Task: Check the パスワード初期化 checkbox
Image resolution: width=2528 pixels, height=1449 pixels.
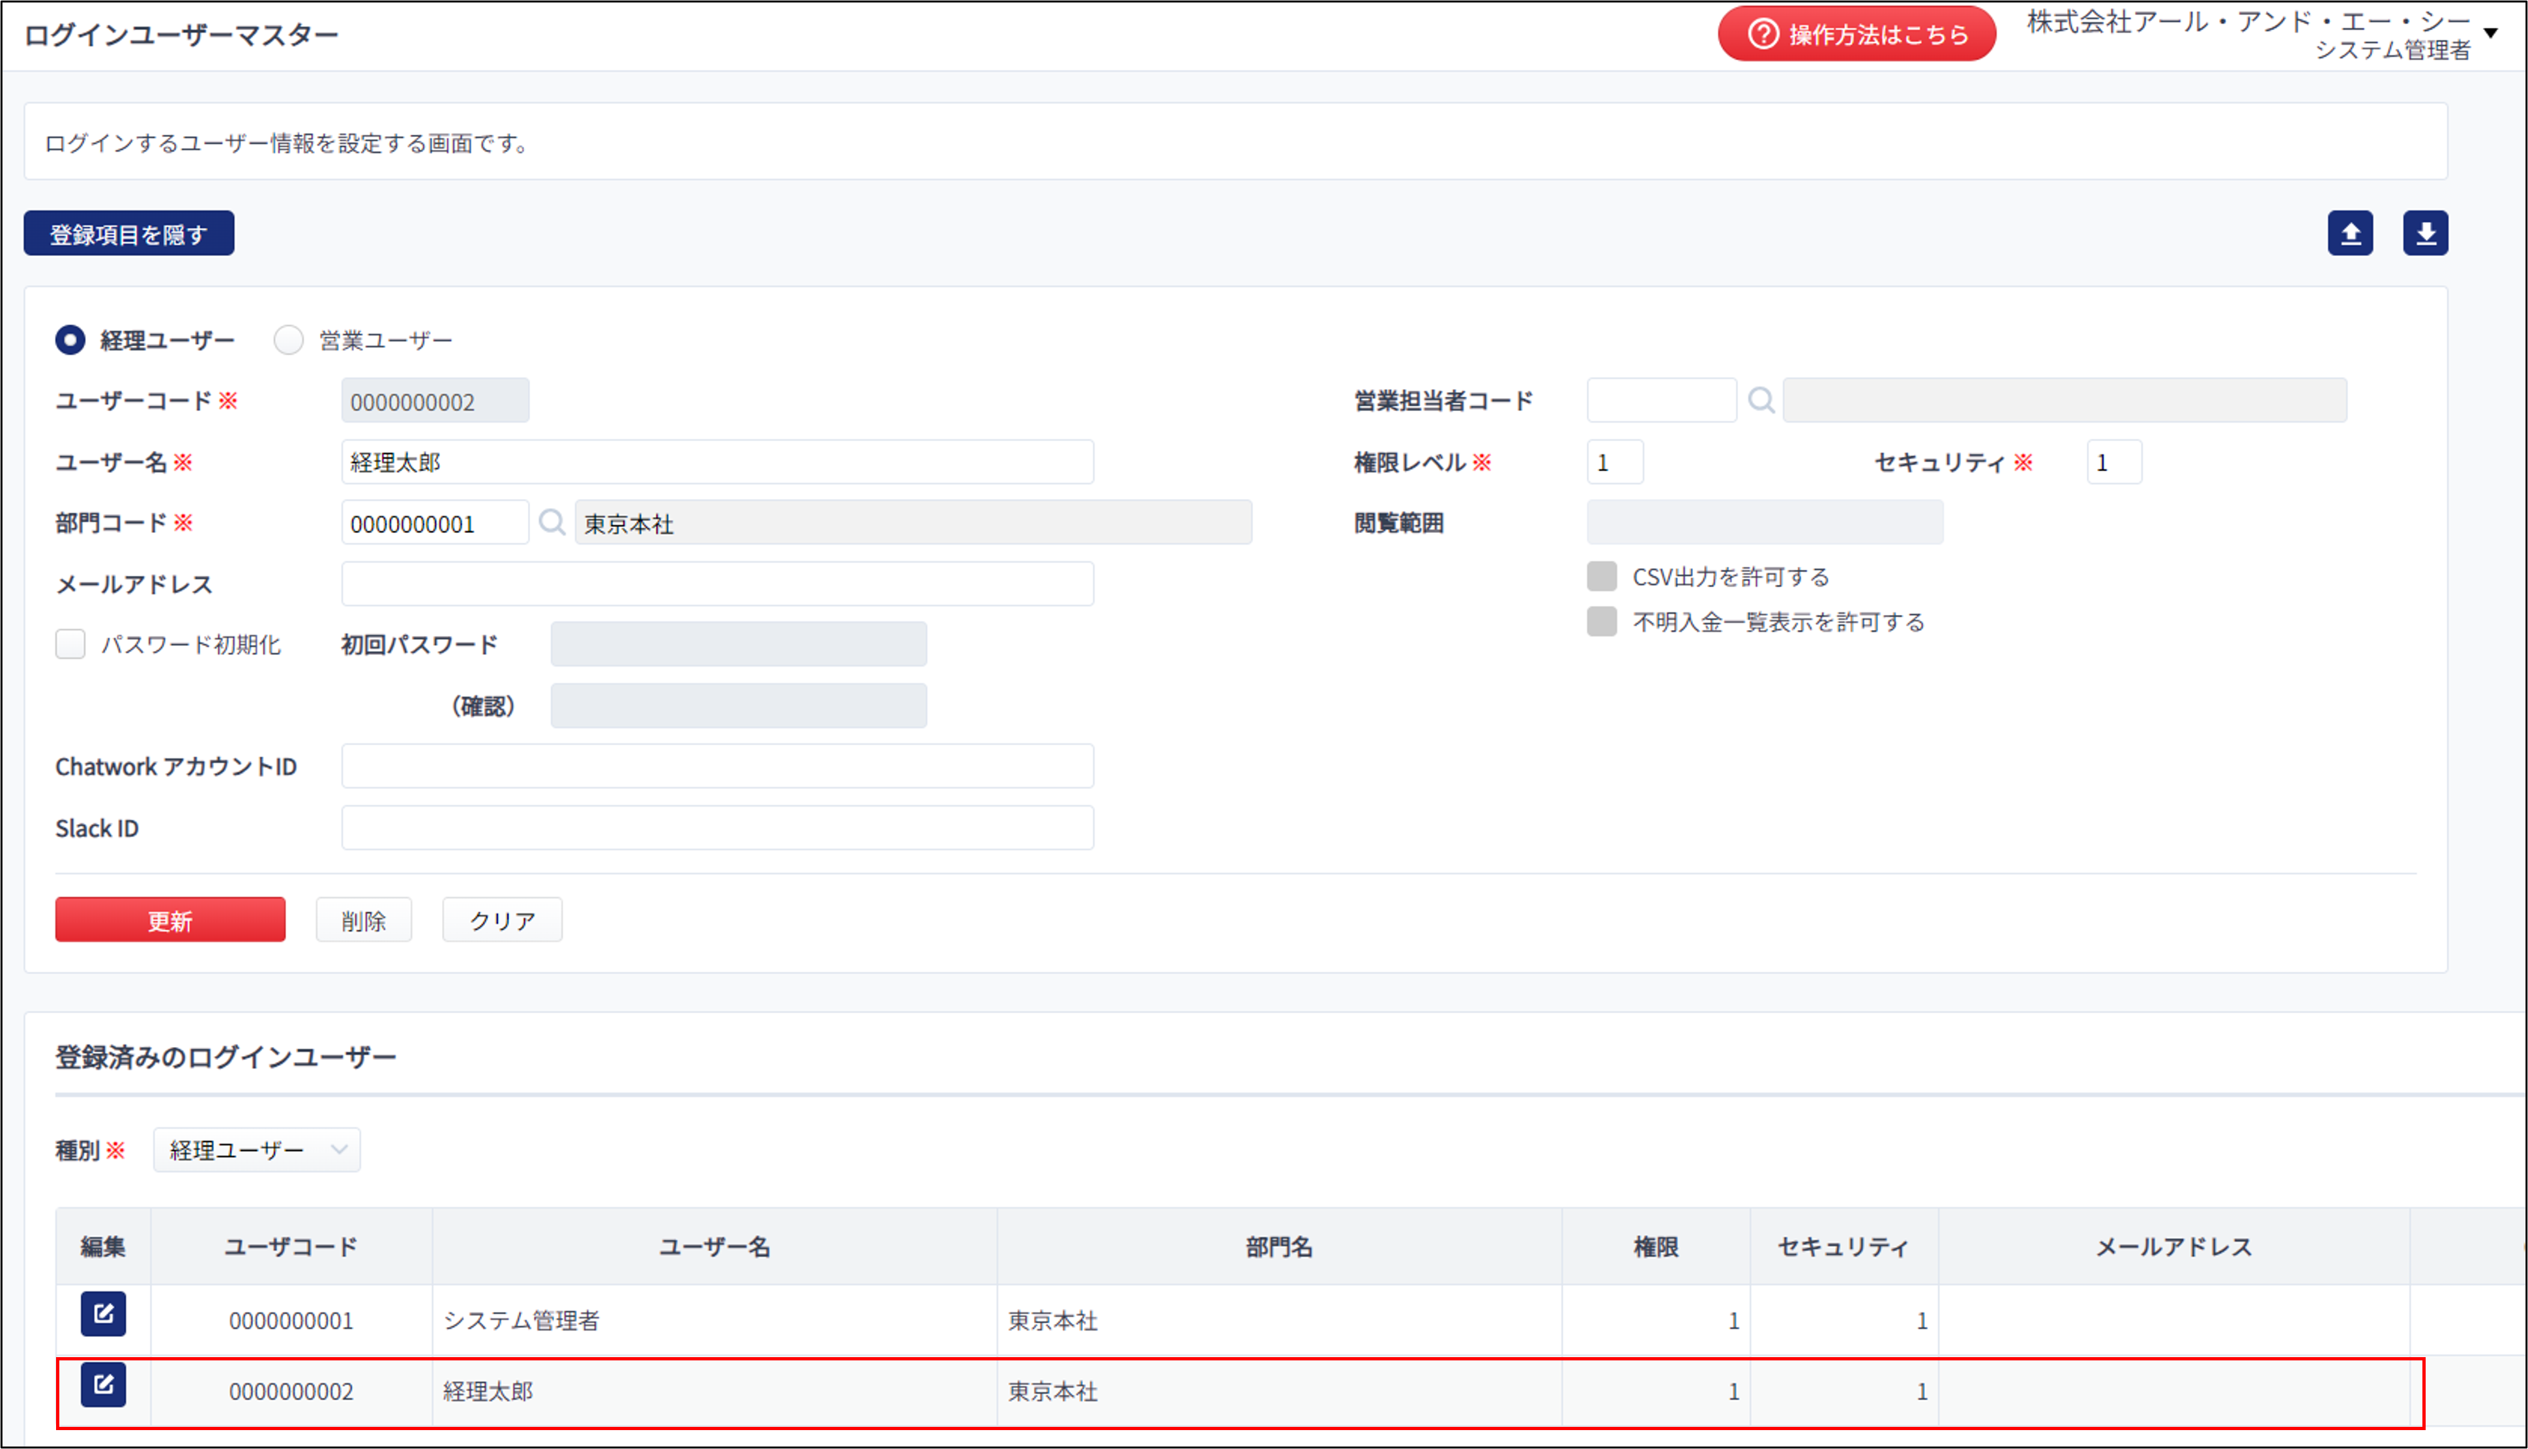Action: [x=70, y=644]
